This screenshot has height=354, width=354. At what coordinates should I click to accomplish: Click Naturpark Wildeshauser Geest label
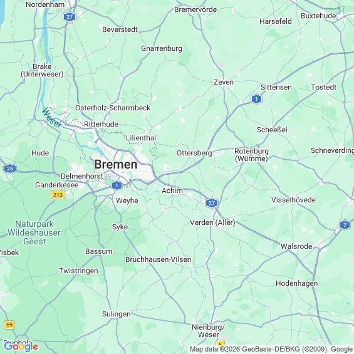34,233
